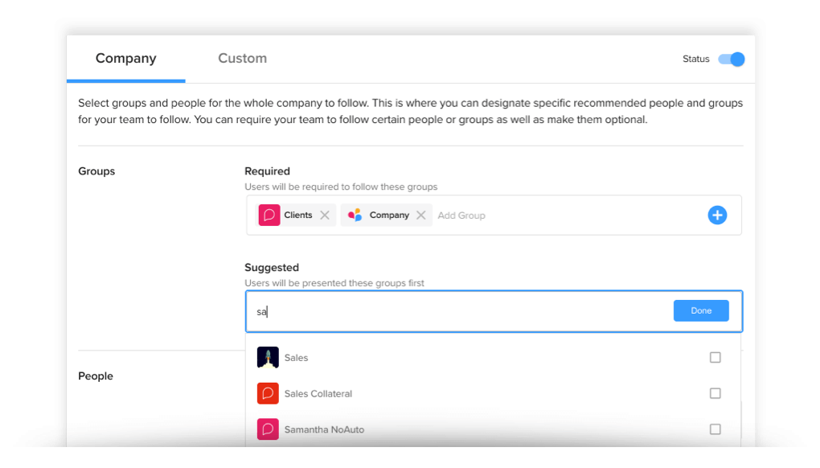Screen dimensions: 820x468
Task: Click the Samantha NoAuto group icon
Action: pos(268,429)
